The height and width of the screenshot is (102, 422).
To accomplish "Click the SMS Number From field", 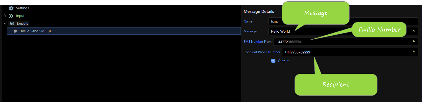I will (346, 42).
